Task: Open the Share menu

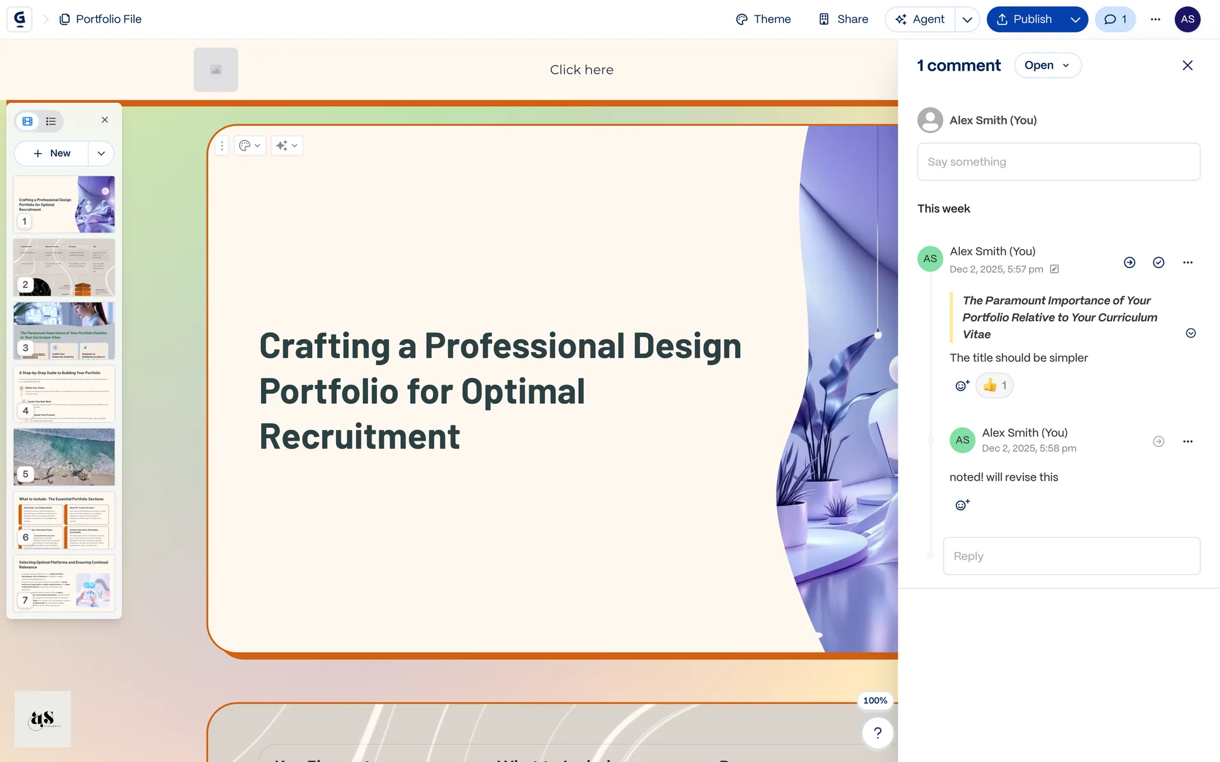Action: 843,19
